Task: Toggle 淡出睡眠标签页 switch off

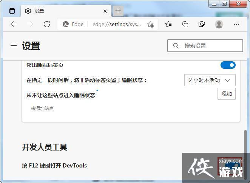Action: 228,65
